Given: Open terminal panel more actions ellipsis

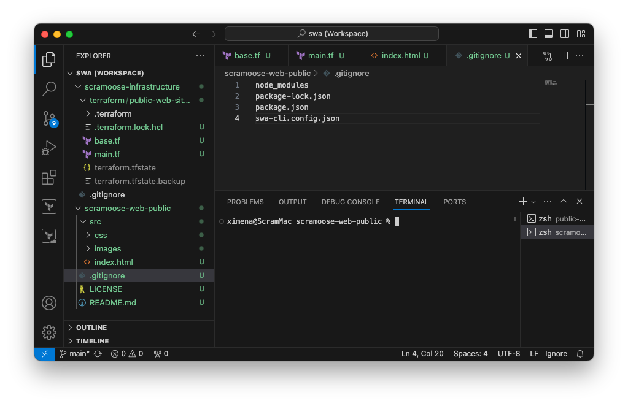Looking at the screenshot, I should tap(547, 202).
